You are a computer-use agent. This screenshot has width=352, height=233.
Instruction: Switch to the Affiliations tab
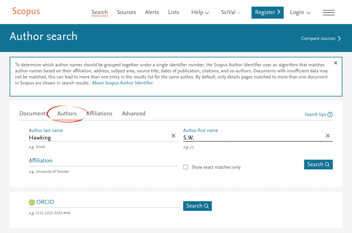99,113
